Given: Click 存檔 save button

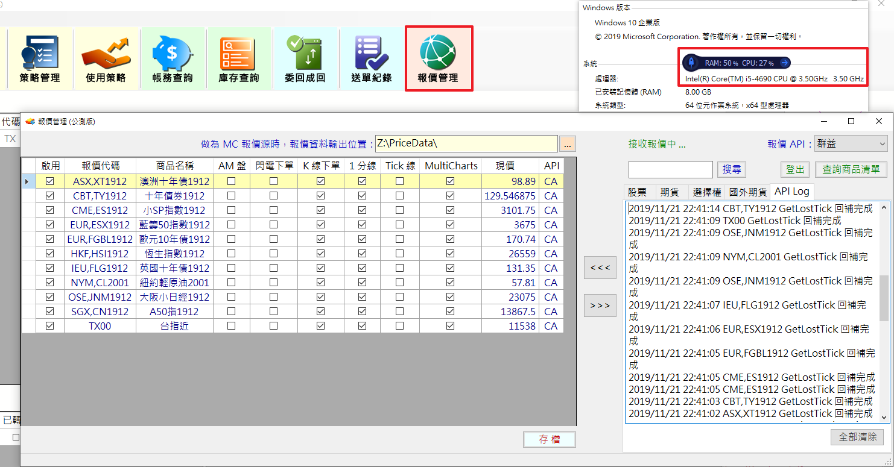Looking at the screenshot, I should tap(549, 439).
